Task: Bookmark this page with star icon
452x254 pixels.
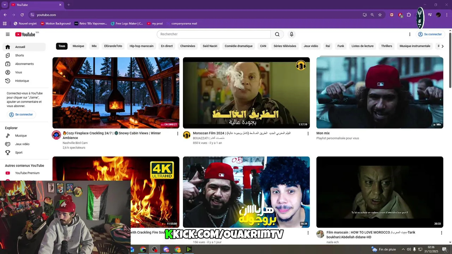Action: pos(380,15)
